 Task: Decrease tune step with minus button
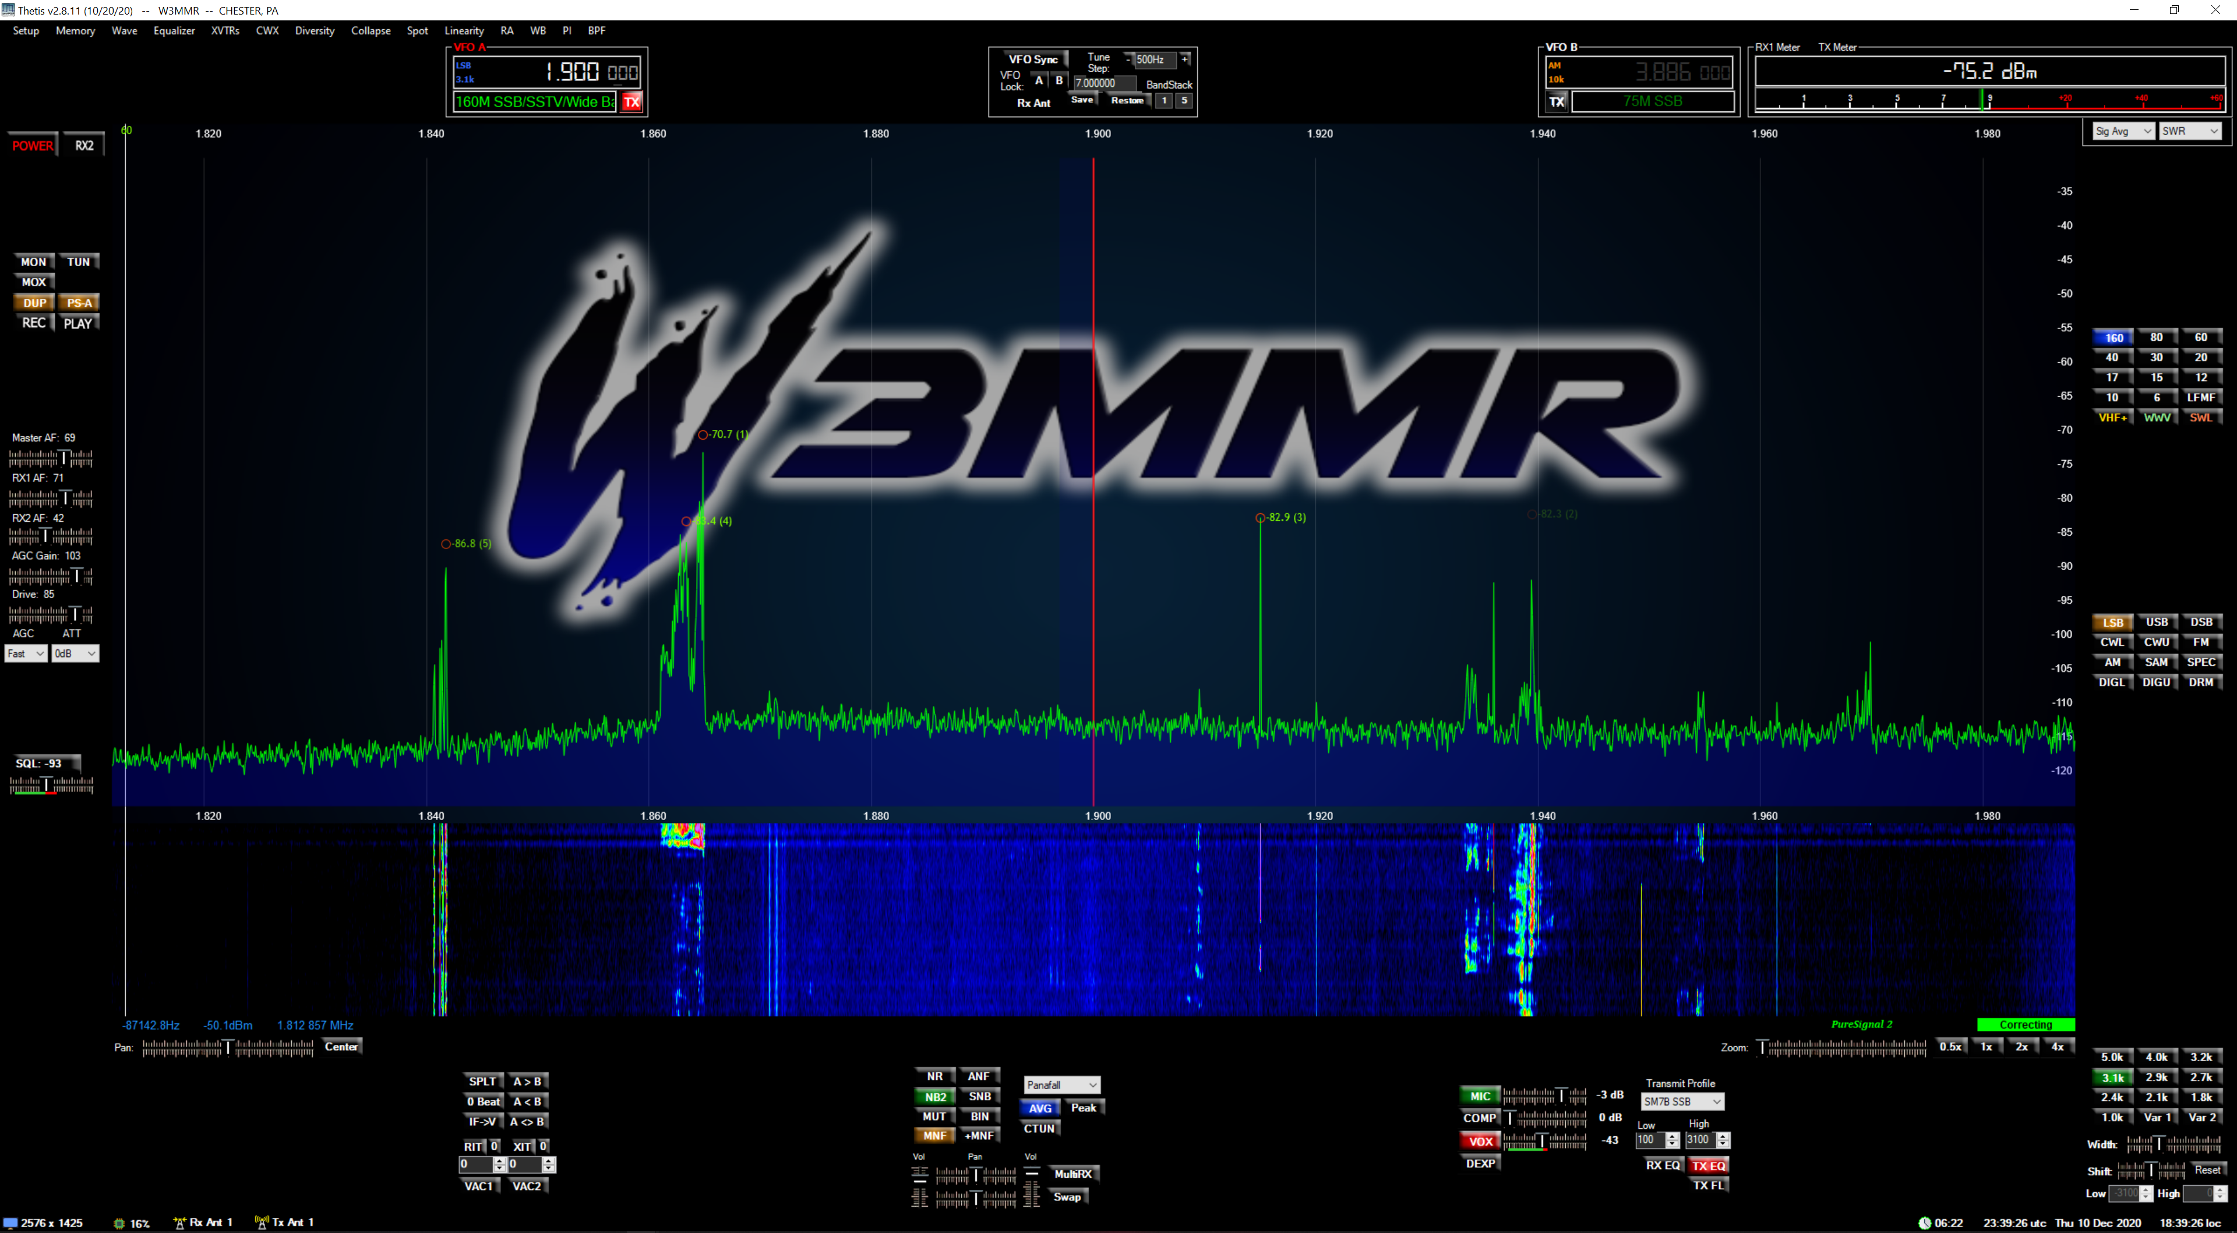(1128, 59)
